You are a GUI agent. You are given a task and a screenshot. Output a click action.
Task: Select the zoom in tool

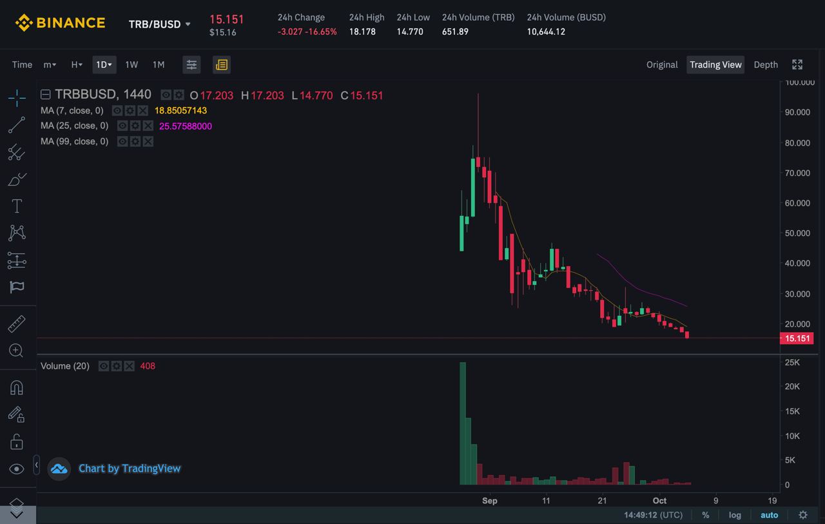[x=17, y=351]
